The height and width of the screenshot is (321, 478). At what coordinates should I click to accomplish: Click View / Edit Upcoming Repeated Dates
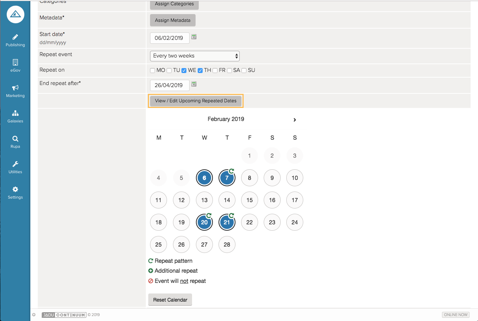[196, 101]
